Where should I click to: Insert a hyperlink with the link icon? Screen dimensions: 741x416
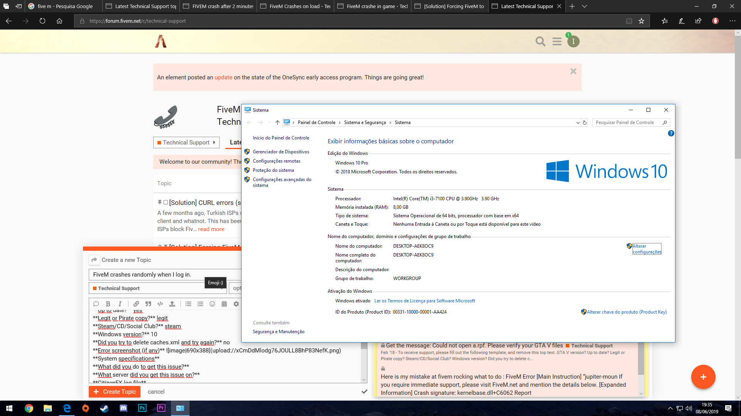[136, 304]
